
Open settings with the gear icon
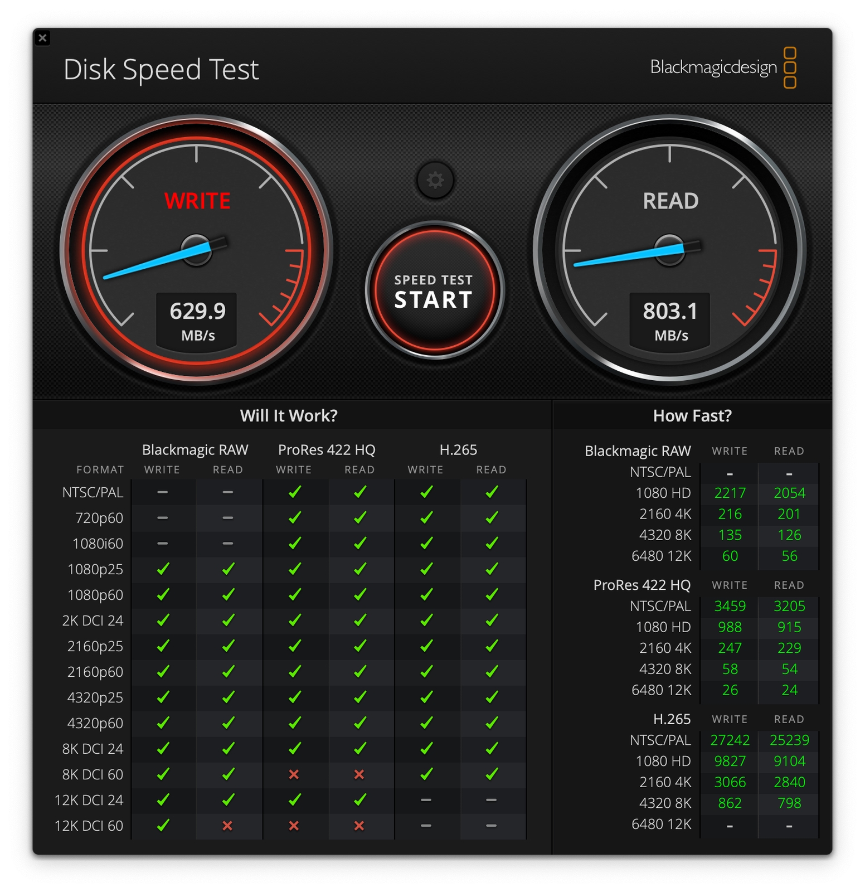click(435, 180)
